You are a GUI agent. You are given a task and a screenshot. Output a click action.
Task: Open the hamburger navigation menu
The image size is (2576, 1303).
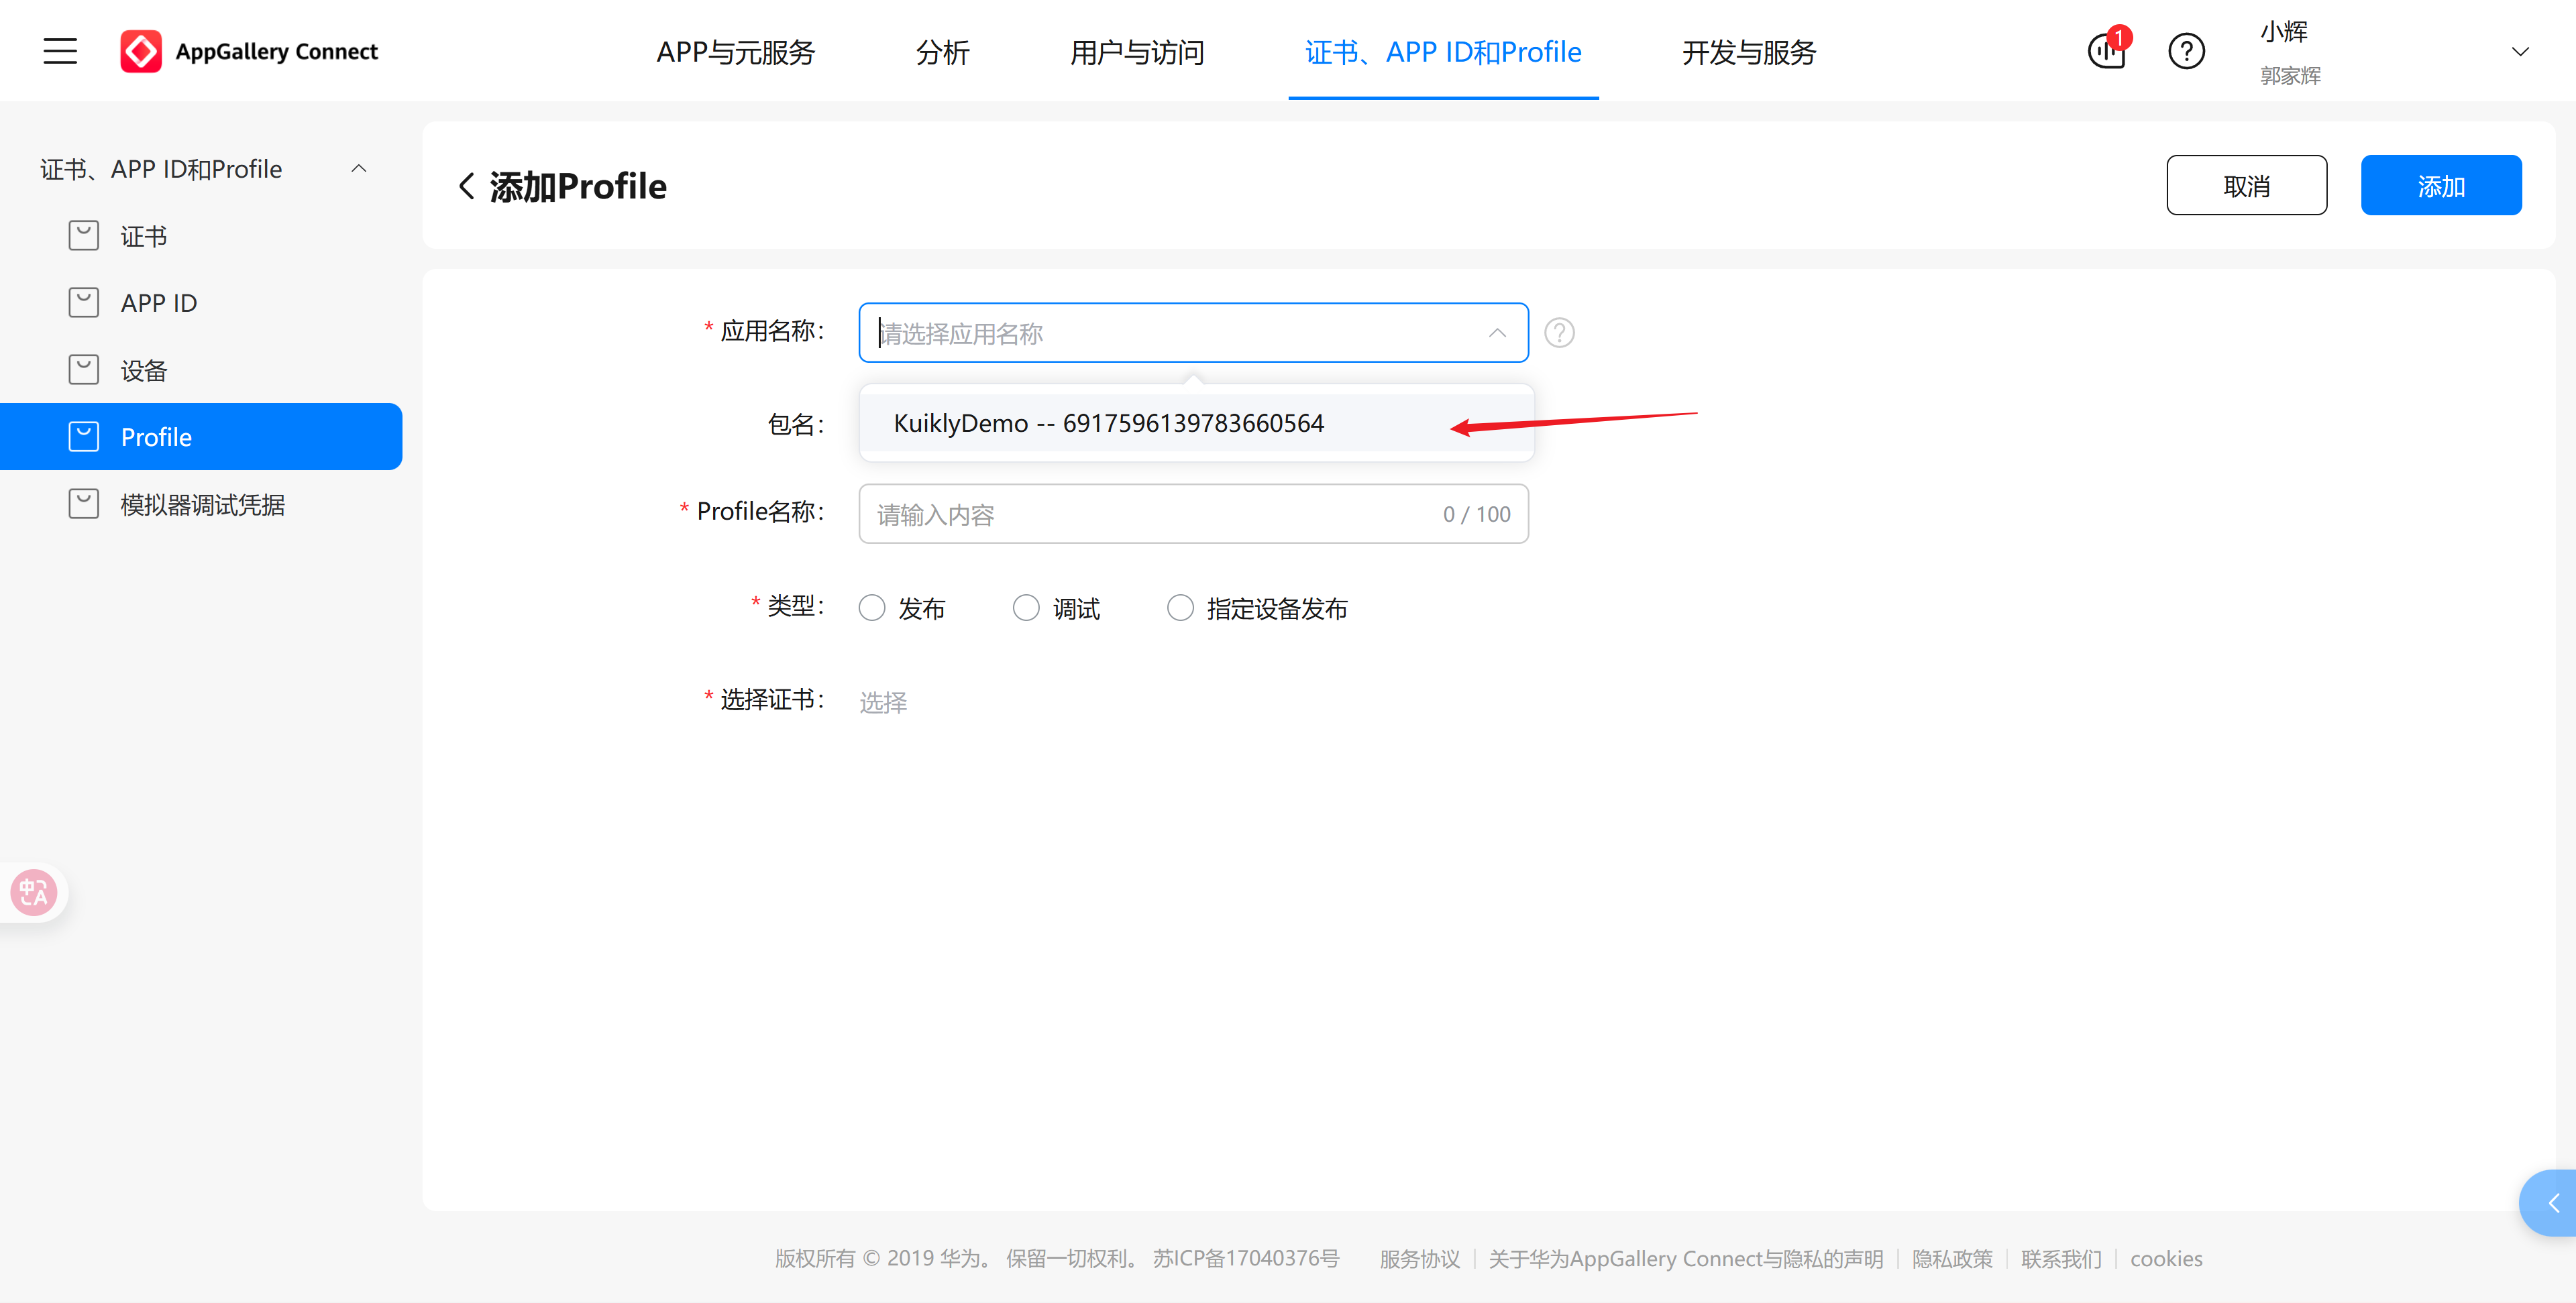tap(59, 50)
